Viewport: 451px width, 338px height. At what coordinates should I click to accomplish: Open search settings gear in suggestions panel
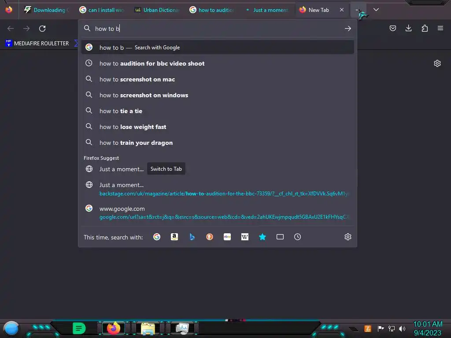[348, 237]
